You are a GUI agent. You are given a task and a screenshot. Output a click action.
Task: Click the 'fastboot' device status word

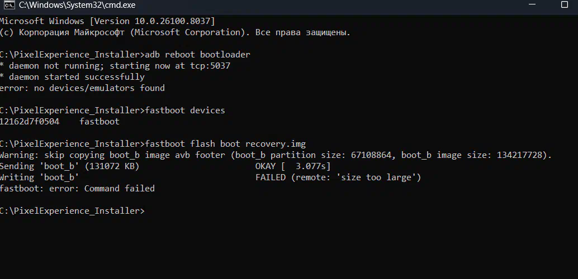(x=99, y=122)
